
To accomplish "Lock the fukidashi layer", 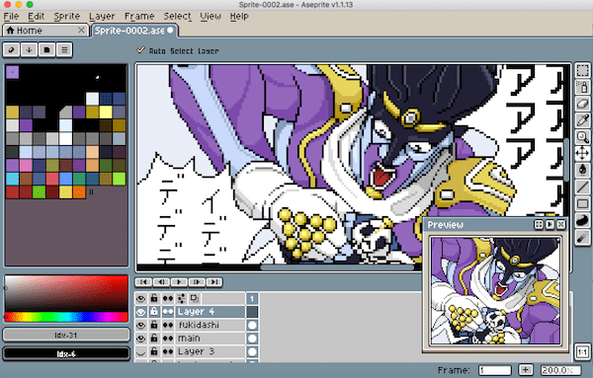I will tap(154, 325).
